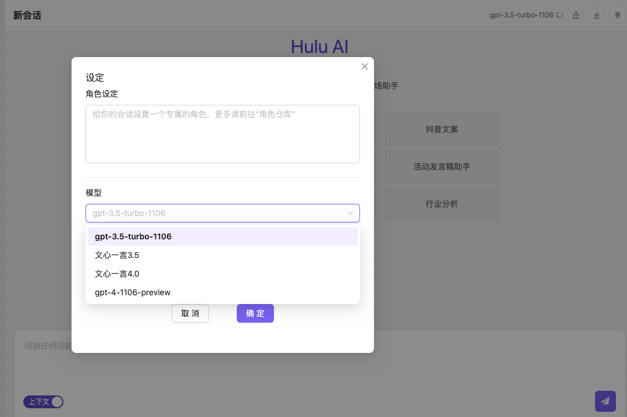Focus the 角色设定 role description text area
The height and width of the screenshot is (417, 627).
click(223, 134)
